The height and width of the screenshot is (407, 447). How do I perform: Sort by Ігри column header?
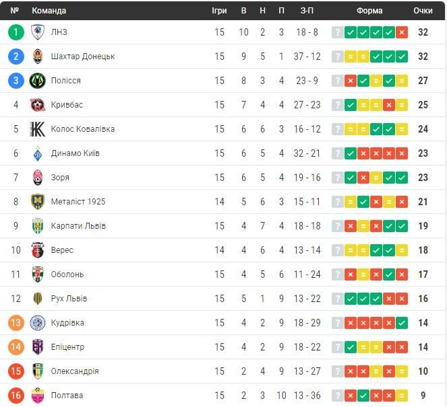click(x=219, y=11)
